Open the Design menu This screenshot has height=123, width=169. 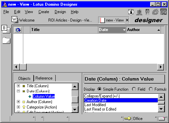click(60, 12)
